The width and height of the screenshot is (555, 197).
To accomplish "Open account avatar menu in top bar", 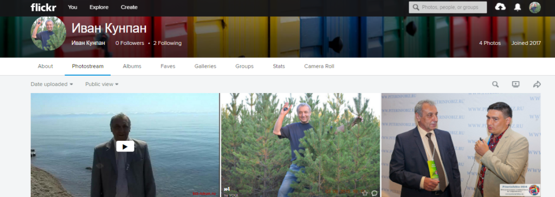I will (x=535, y=8).
